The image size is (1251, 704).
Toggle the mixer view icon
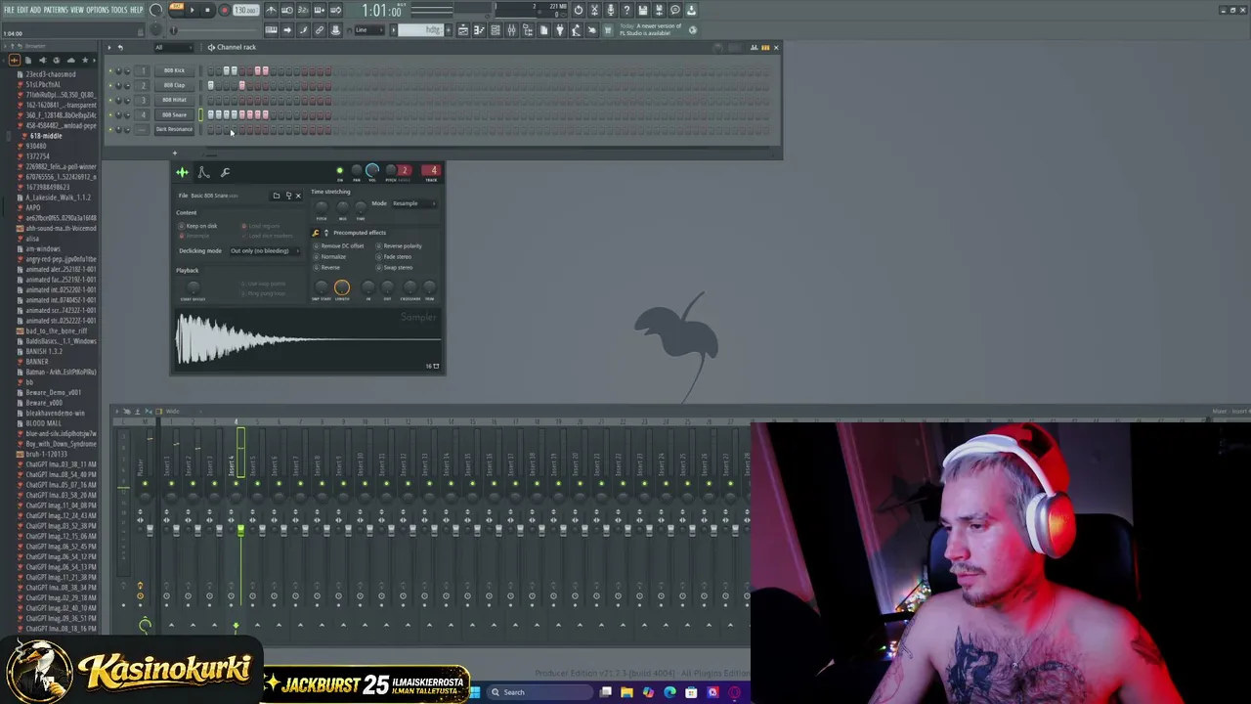tap(511, 30)
